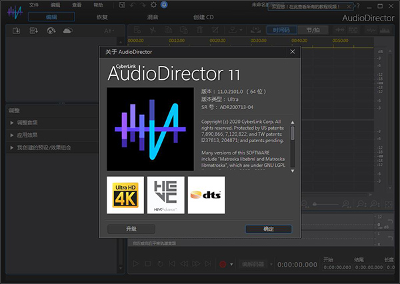The image size is (400, 284).
Task: Click the help question mark icon
Action: pyautogui.click(x=358, y=6)
